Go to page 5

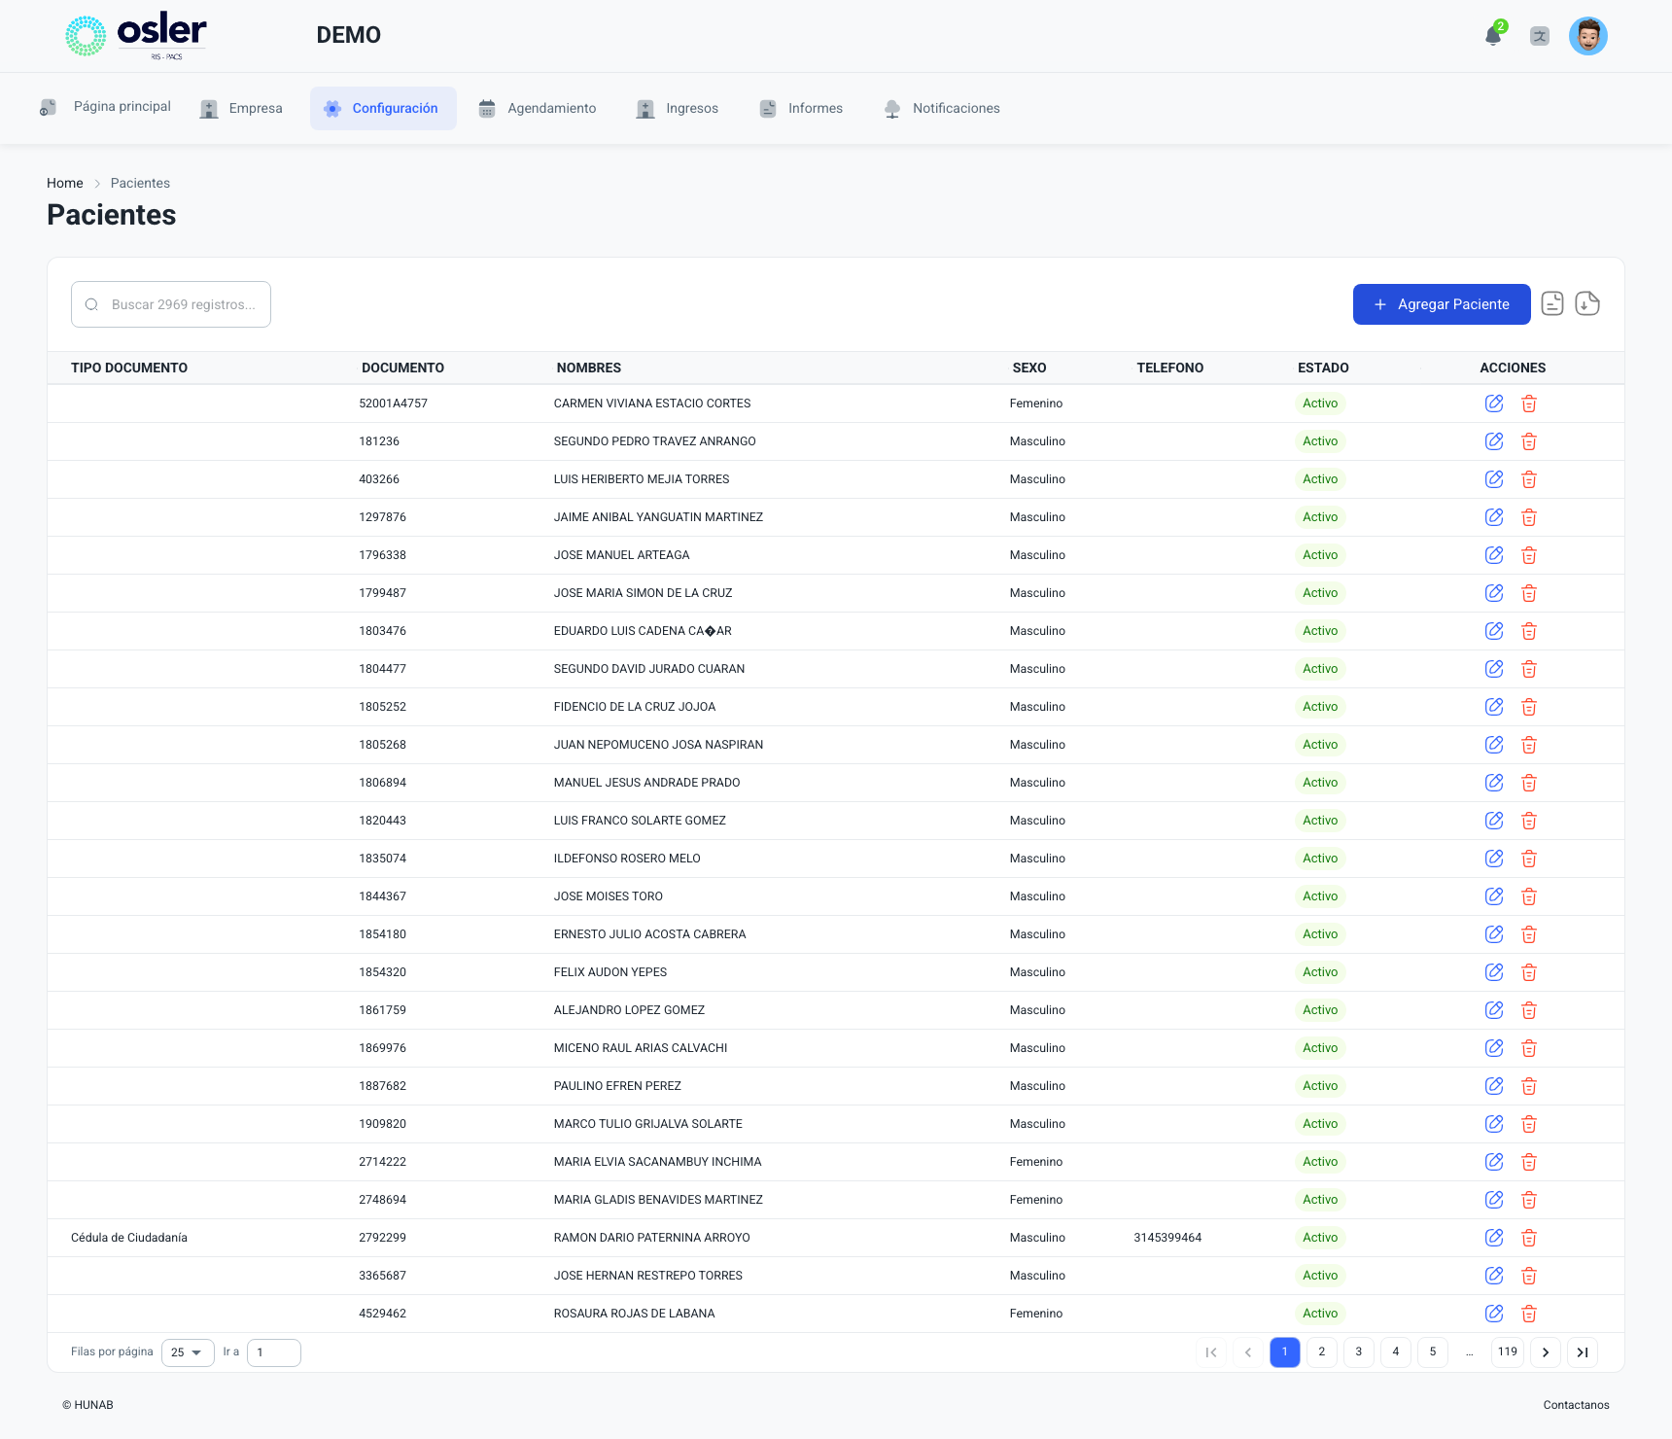click(1433, 1352)
